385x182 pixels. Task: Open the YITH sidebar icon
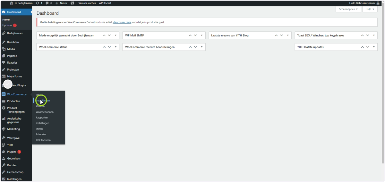(4, 145)
